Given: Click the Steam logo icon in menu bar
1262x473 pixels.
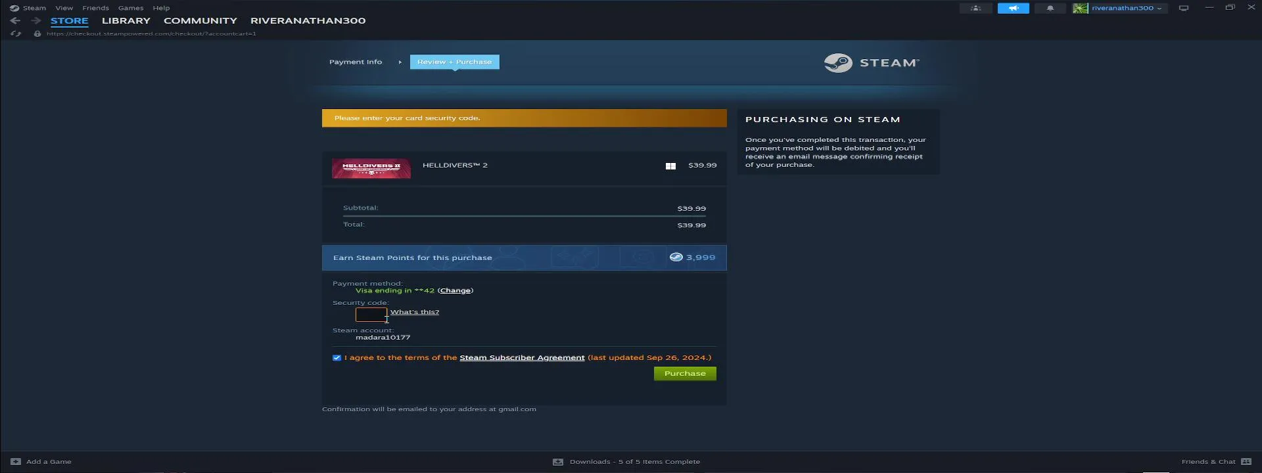Looking at the screenshot, I should tap(14, 8).
